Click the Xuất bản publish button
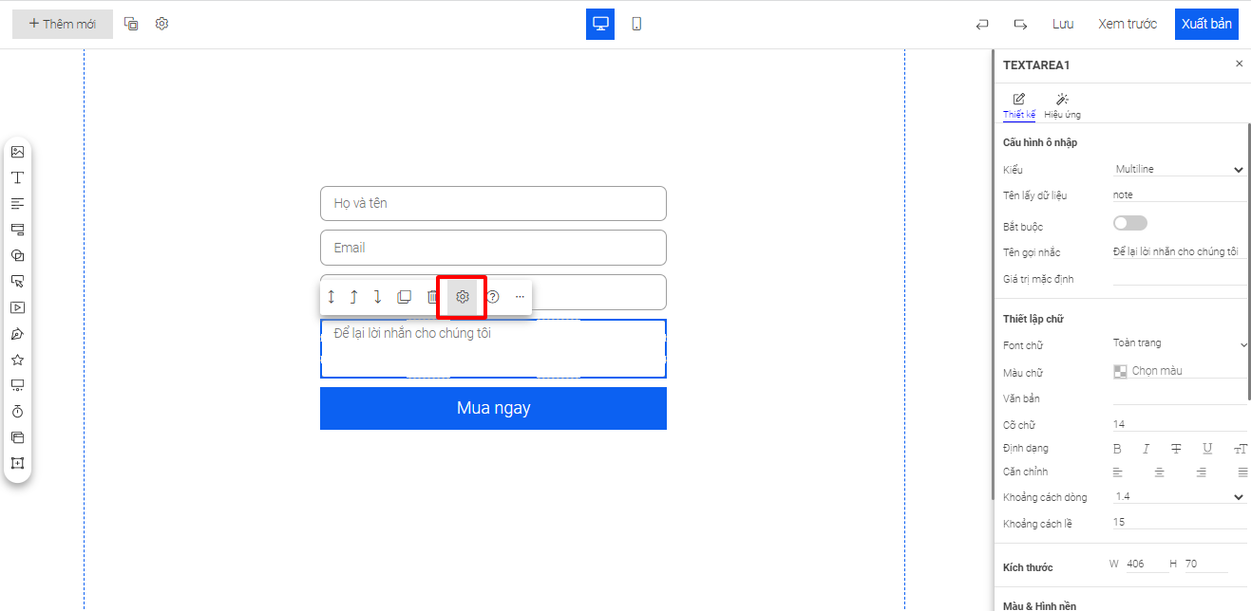 1206,24
